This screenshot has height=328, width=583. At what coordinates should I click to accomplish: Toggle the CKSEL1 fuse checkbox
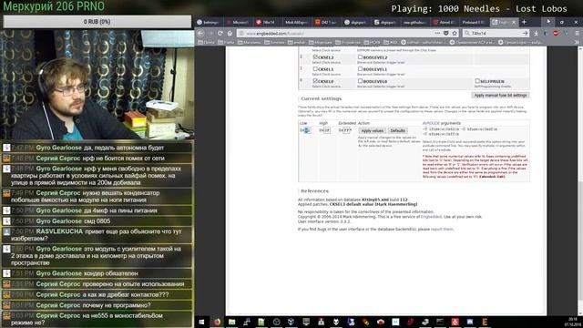315,69
